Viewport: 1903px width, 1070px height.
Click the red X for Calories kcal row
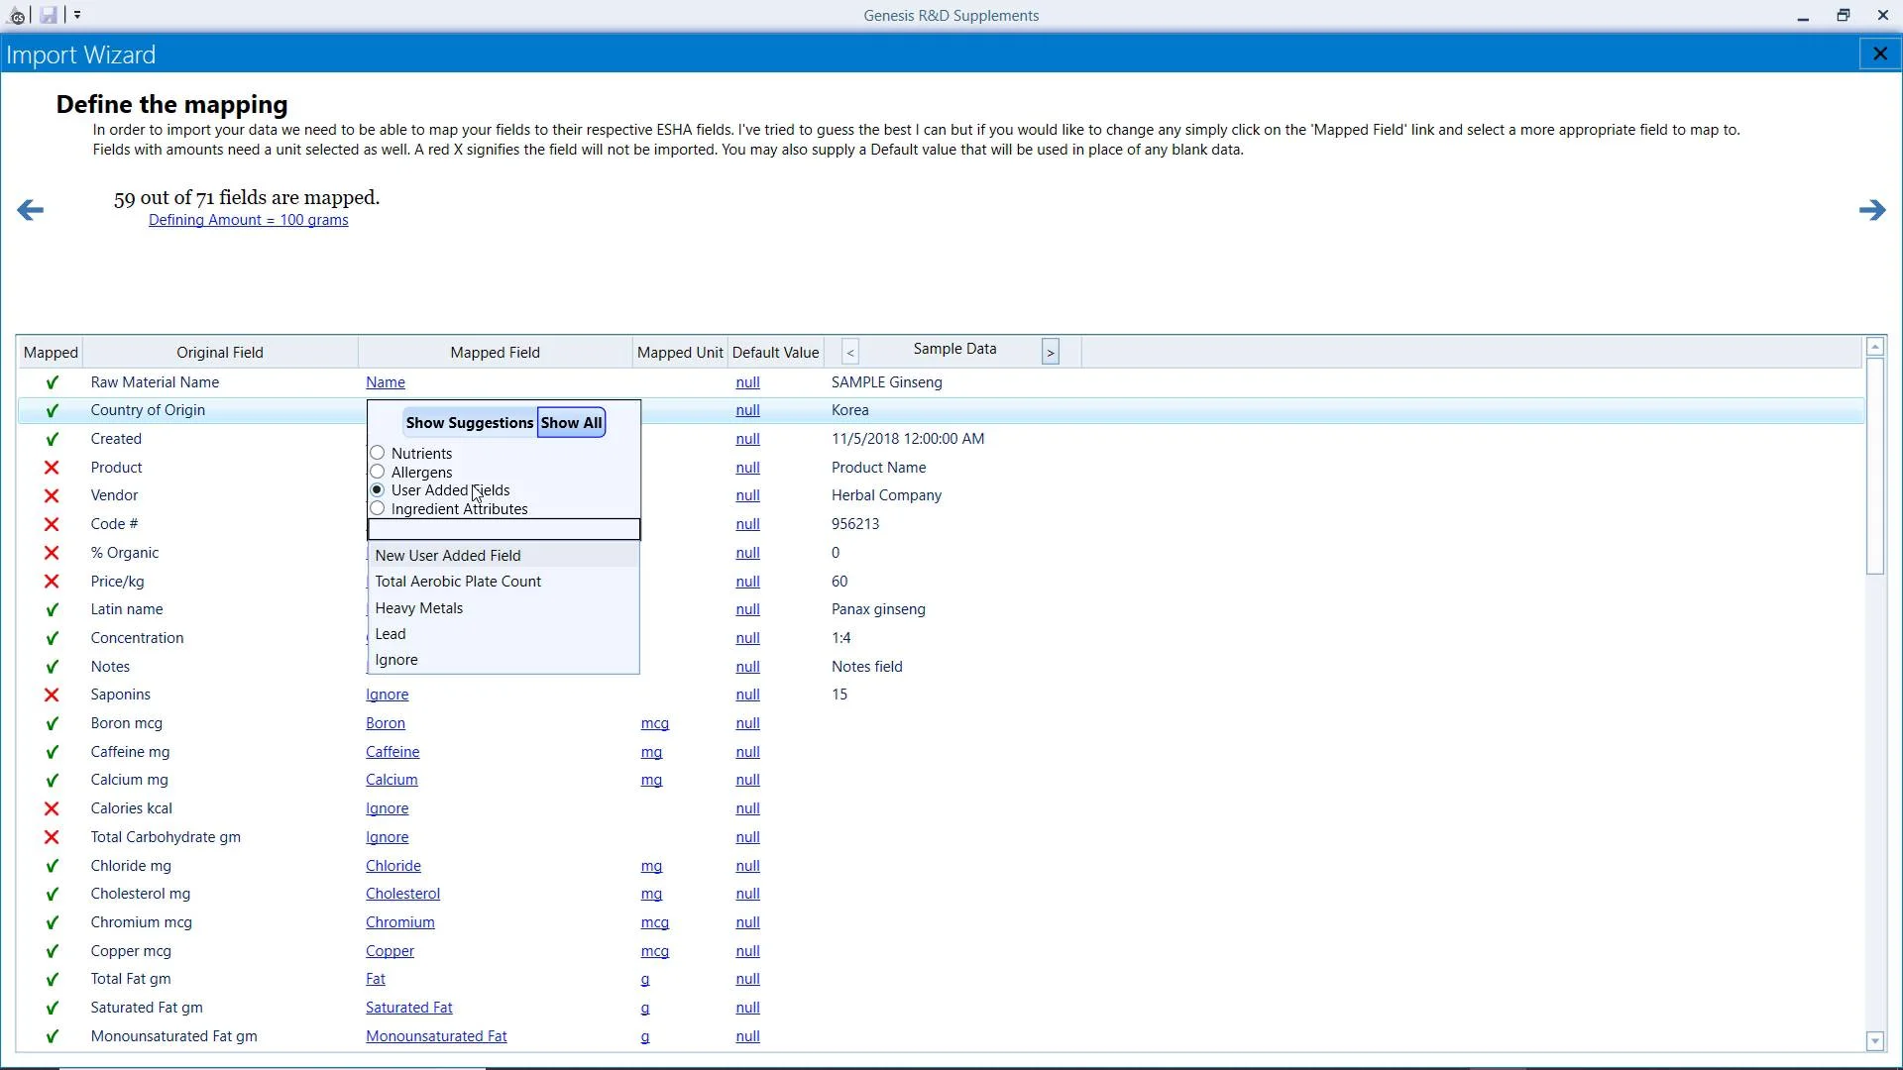coord(52,808)
